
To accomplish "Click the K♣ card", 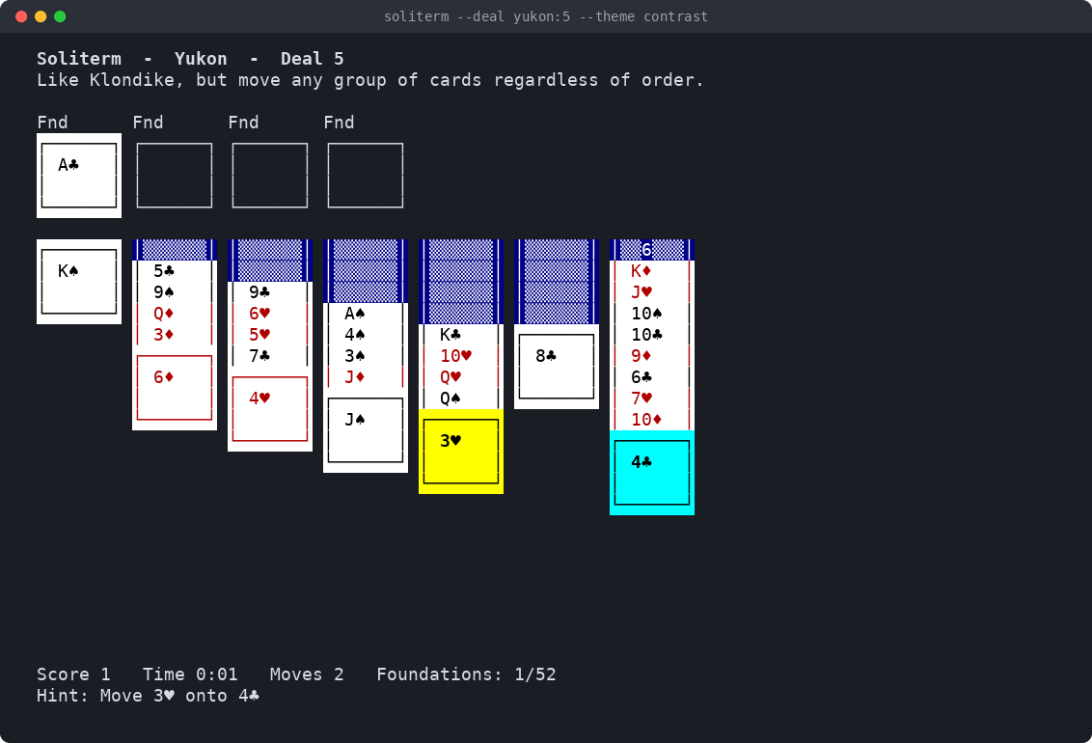I will pyautogui.click(x=460, y=335).
